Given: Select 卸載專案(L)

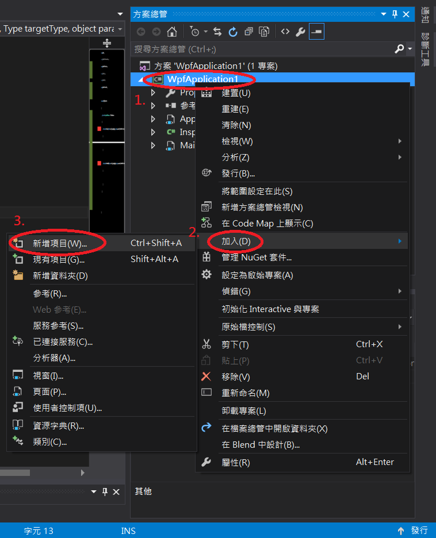Looking at the screenshot, I should (x=303, y=411).
